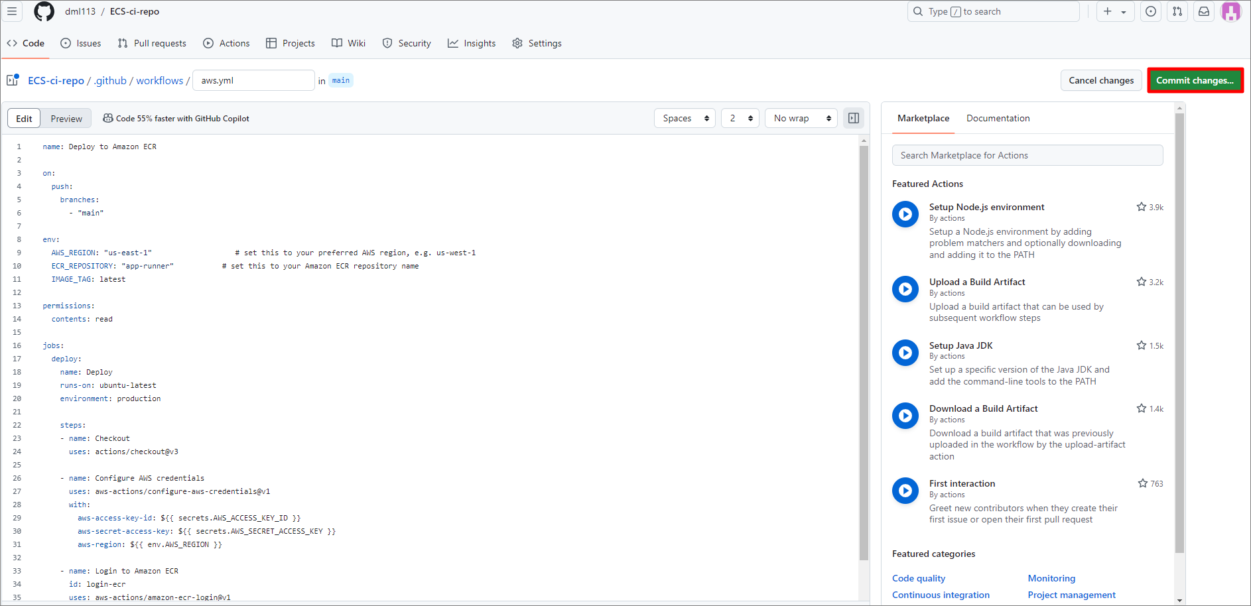The image size is (1251, 606).
Task: Click Search Marketplace for Actions field
Action: (x=1027, y=155)
